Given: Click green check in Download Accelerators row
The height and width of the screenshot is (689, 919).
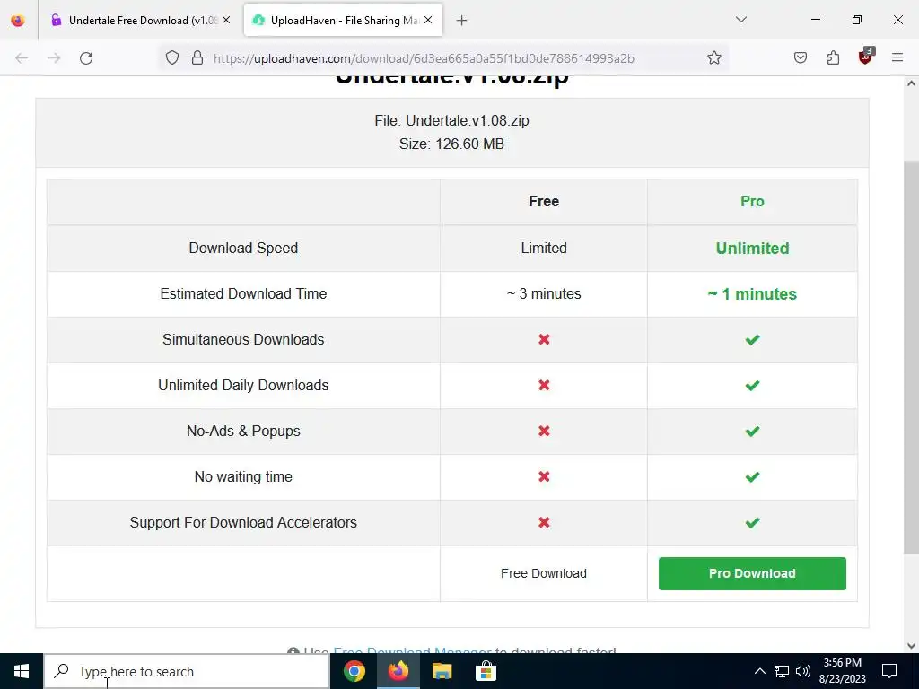Looking at the screenshot, I should tap(752, 522).
